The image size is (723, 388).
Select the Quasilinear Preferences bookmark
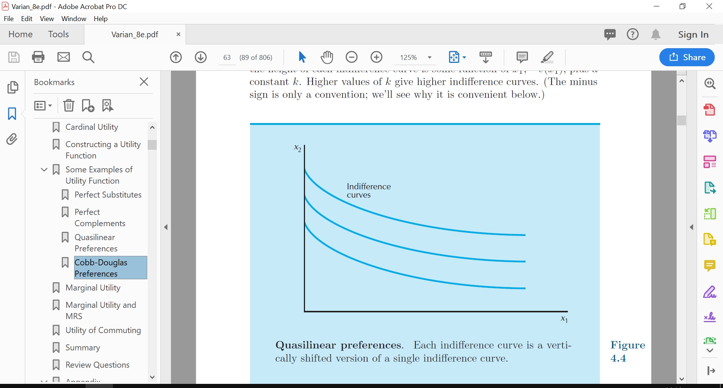96,243
